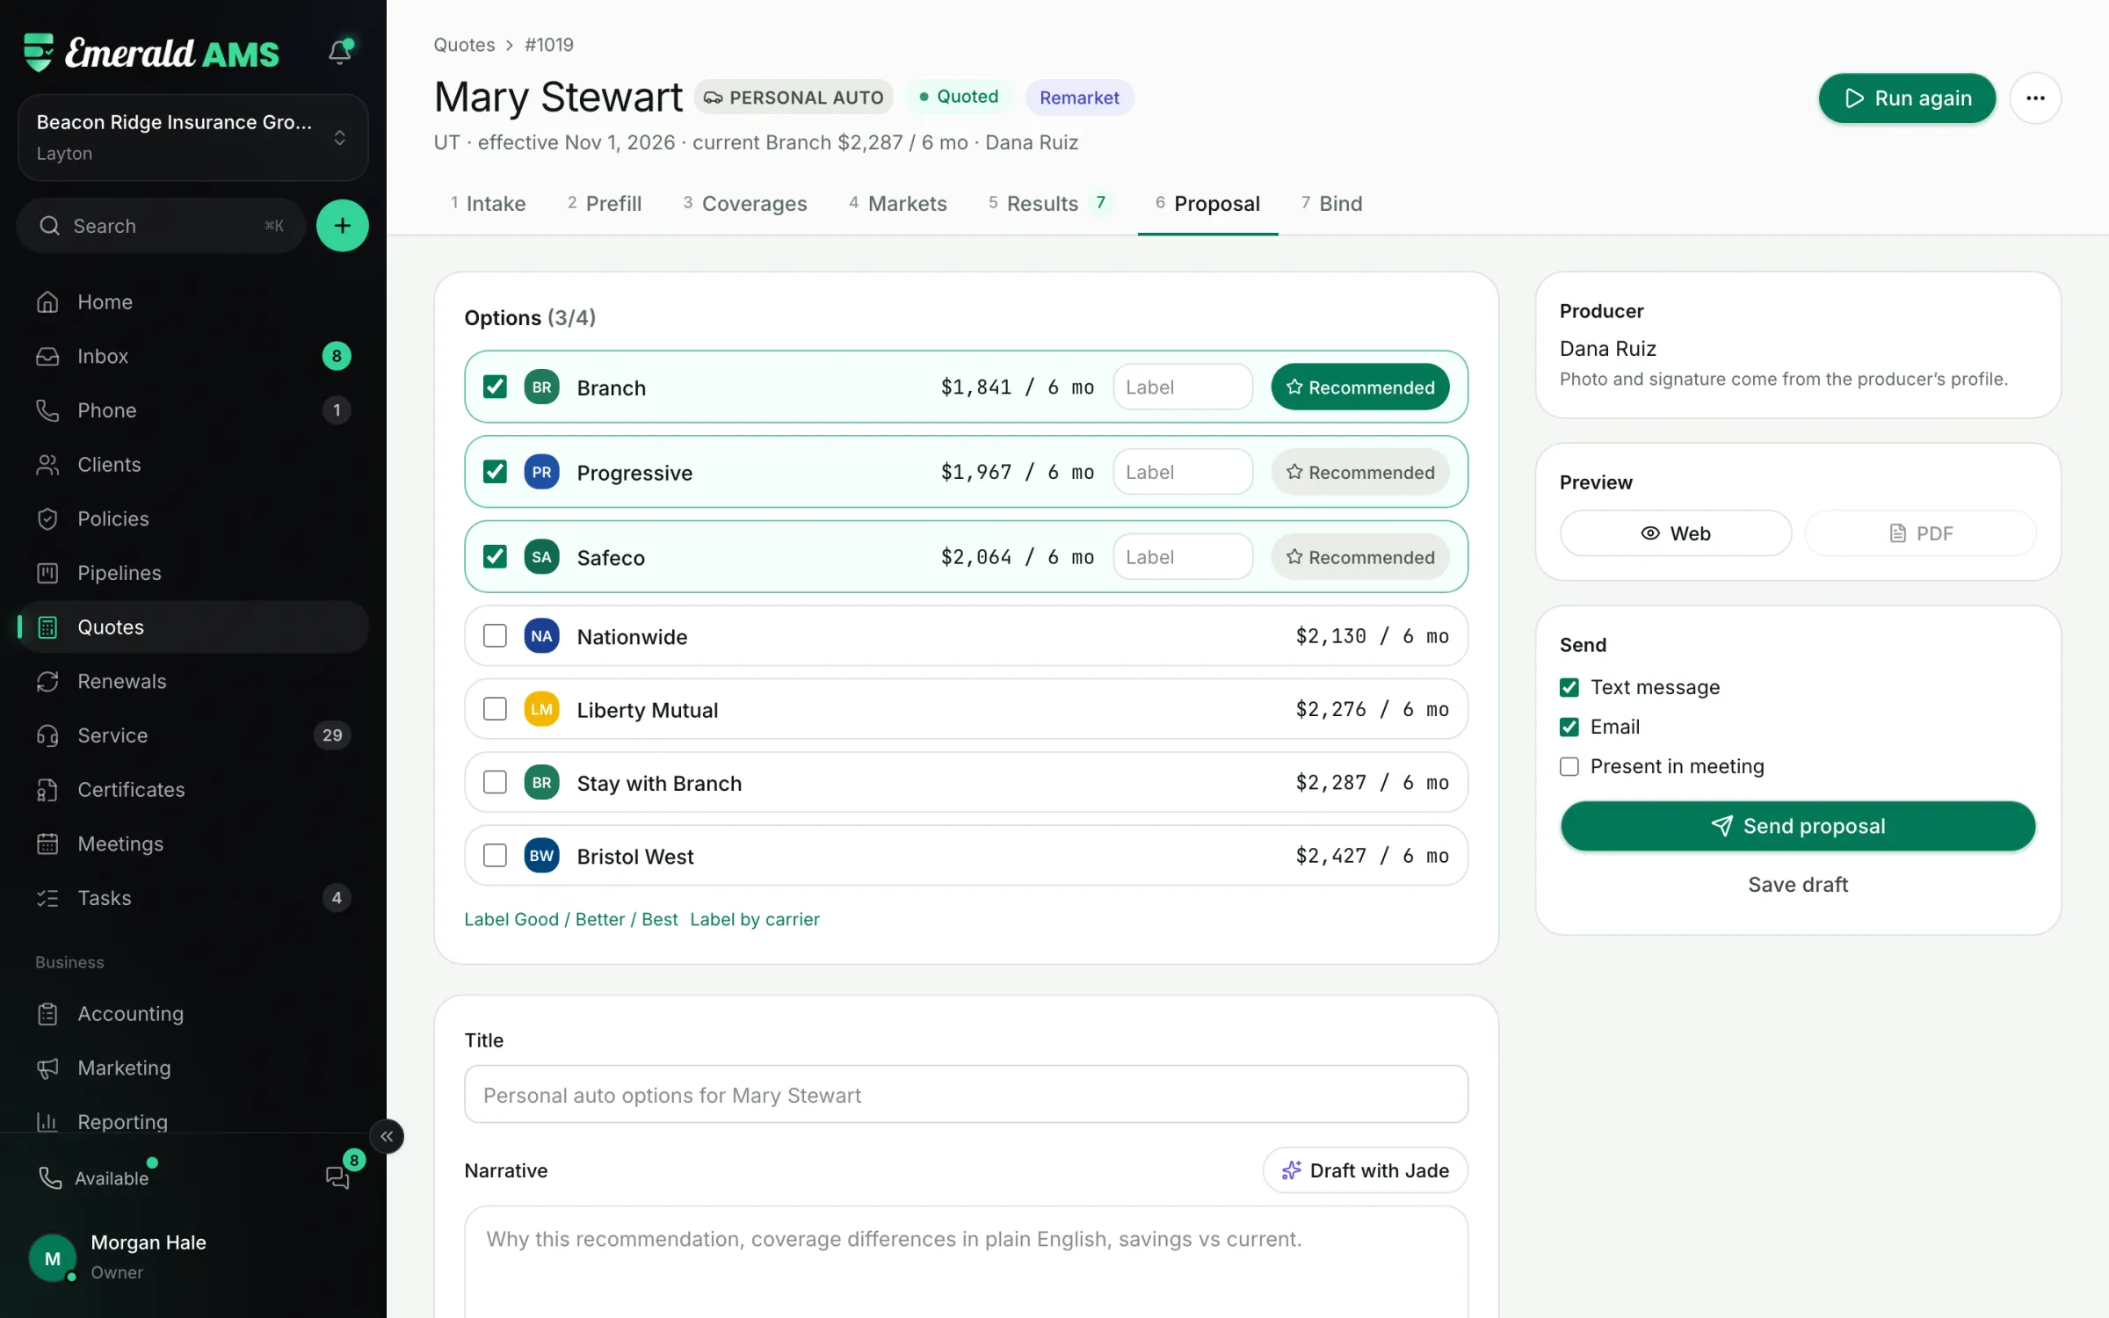Open the notifications bell
This screenshot has height=1318, width=2109.
pyautogui.click(x=340, y=52)
